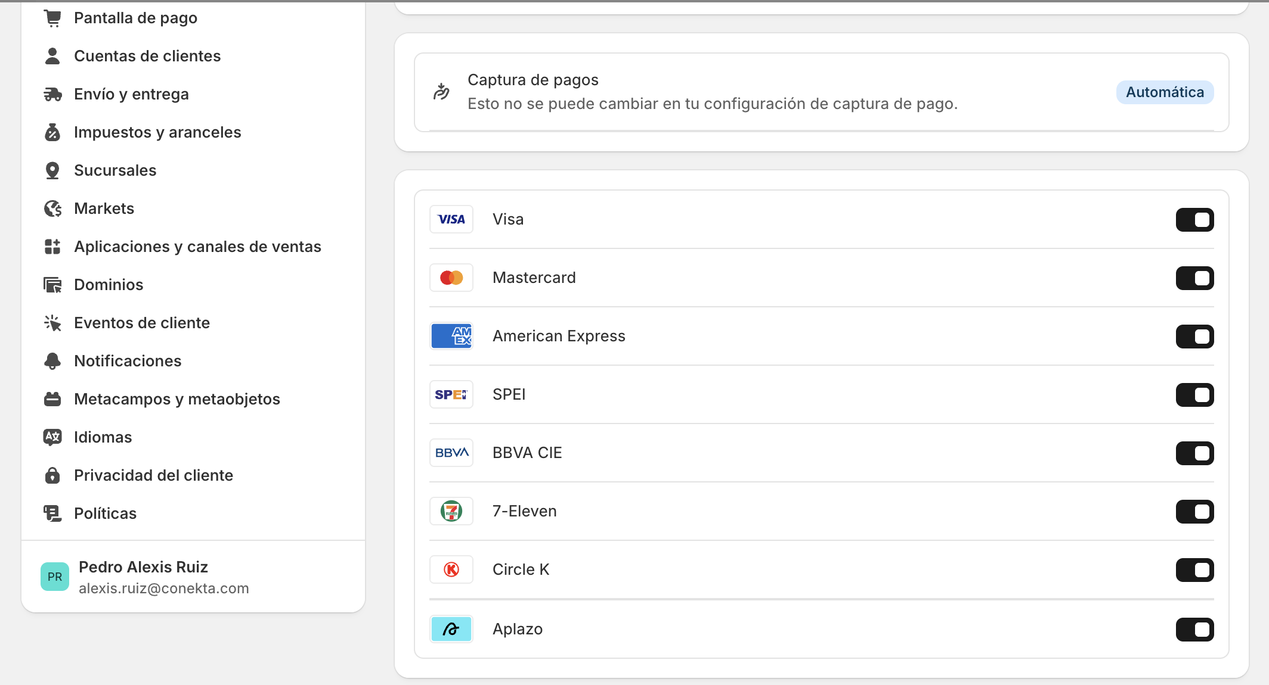Click the Mastercard label
Image resolution: width=1269 pixels, height=685 pixels.
point(534,278)
